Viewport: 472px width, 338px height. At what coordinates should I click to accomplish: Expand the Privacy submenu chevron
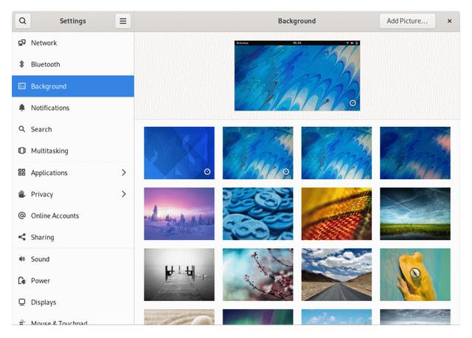(124, 194)
